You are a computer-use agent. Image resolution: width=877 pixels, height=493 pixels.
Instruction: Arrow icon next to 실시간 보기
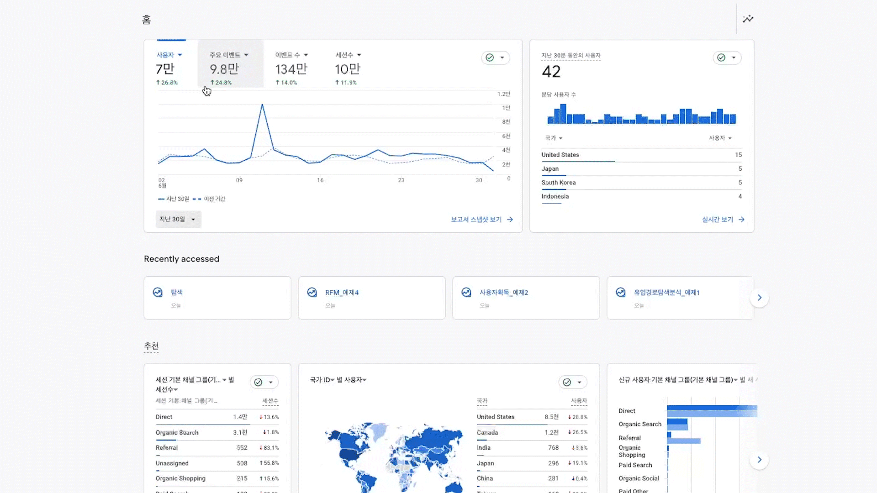[741, 220]
